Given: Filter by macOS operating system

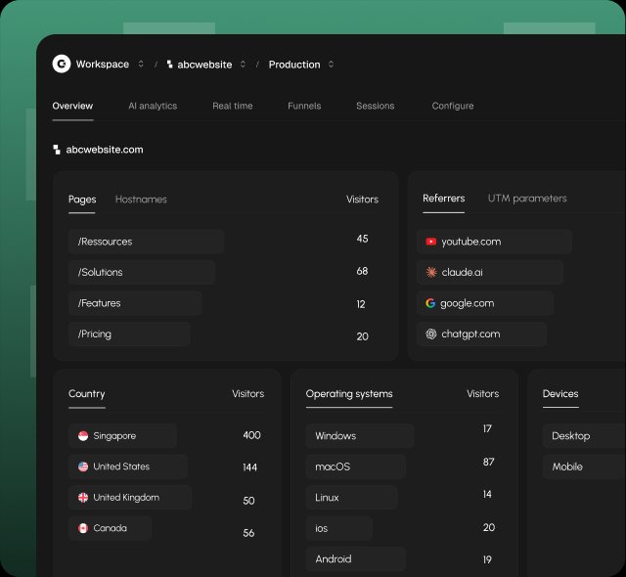Looking at the screenshot, I should [x=356, y=466].
